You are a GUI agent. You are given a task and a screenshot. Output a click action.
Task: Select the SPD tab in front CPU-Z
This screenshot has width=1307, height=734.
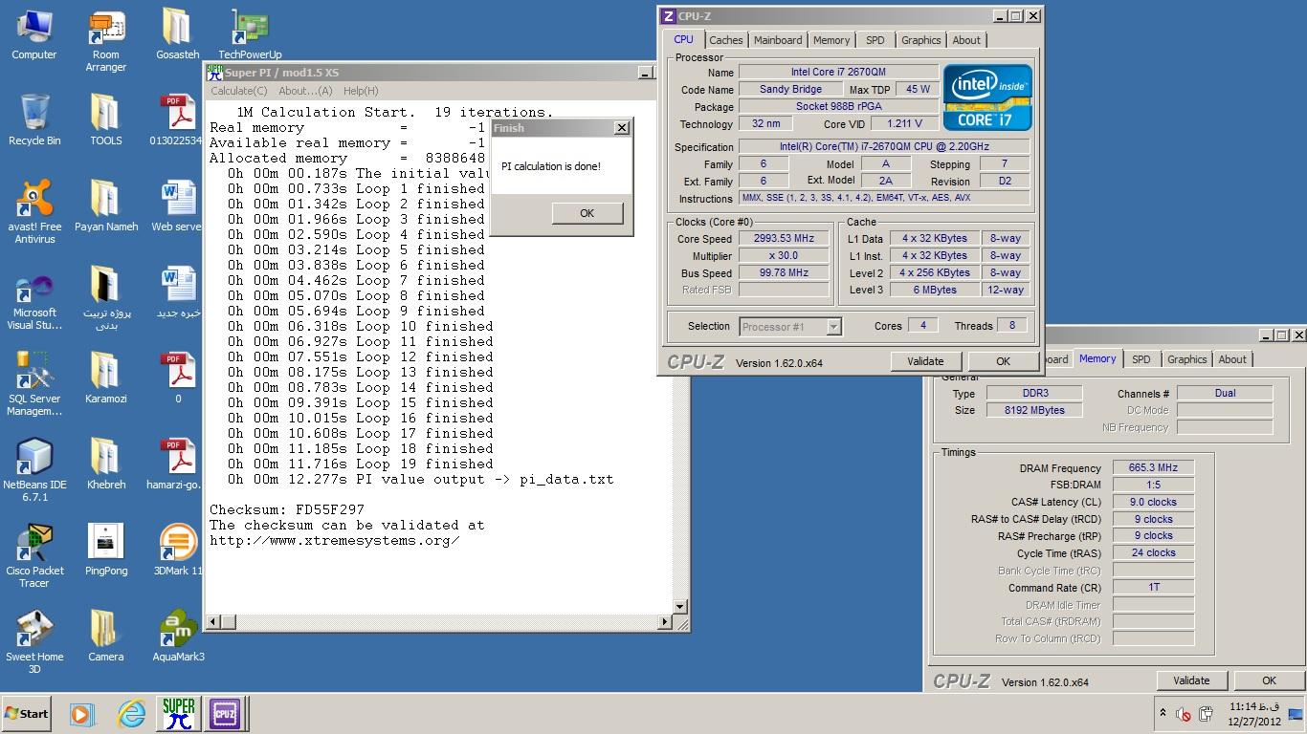pos(875,40)
